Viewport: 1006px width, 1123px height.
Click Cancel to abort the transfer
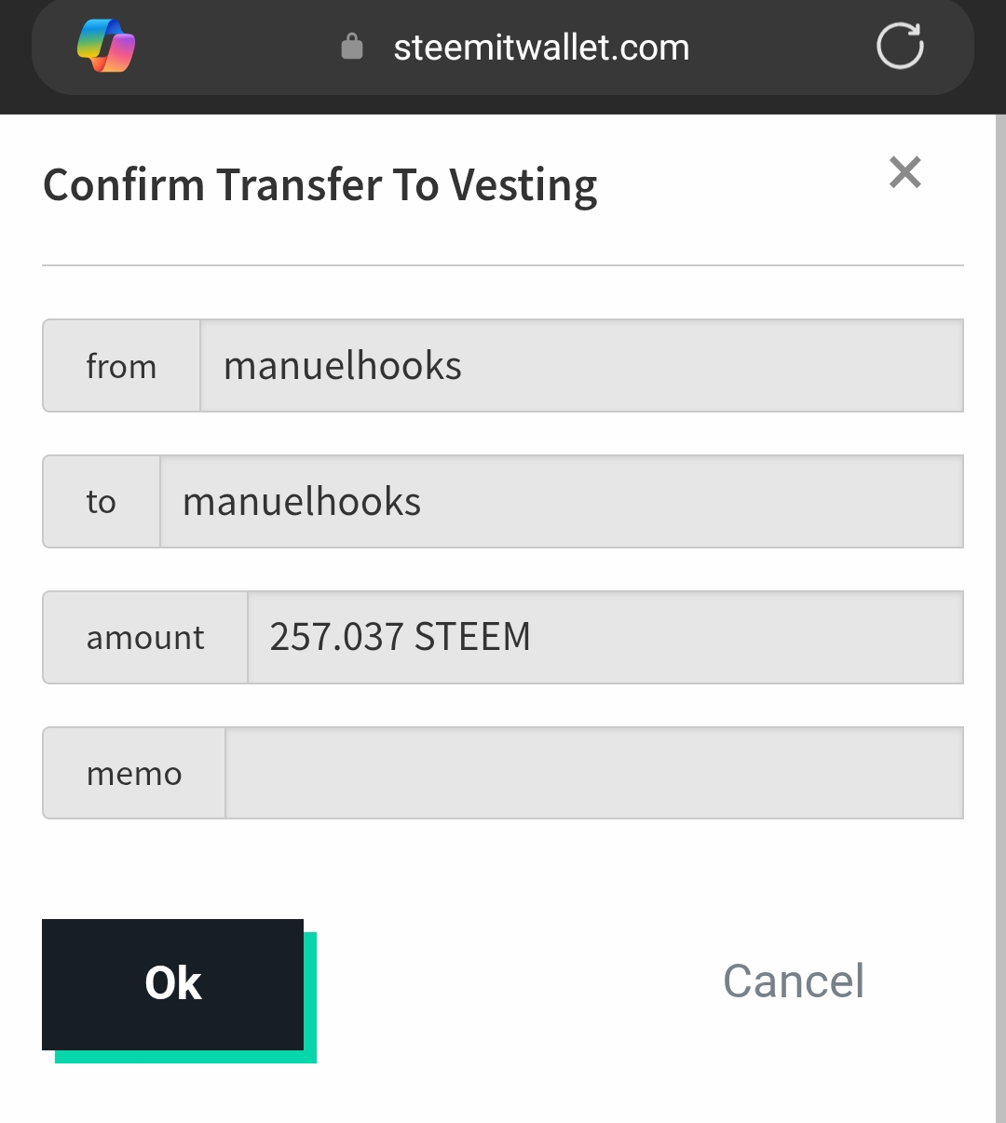(794, 981)
